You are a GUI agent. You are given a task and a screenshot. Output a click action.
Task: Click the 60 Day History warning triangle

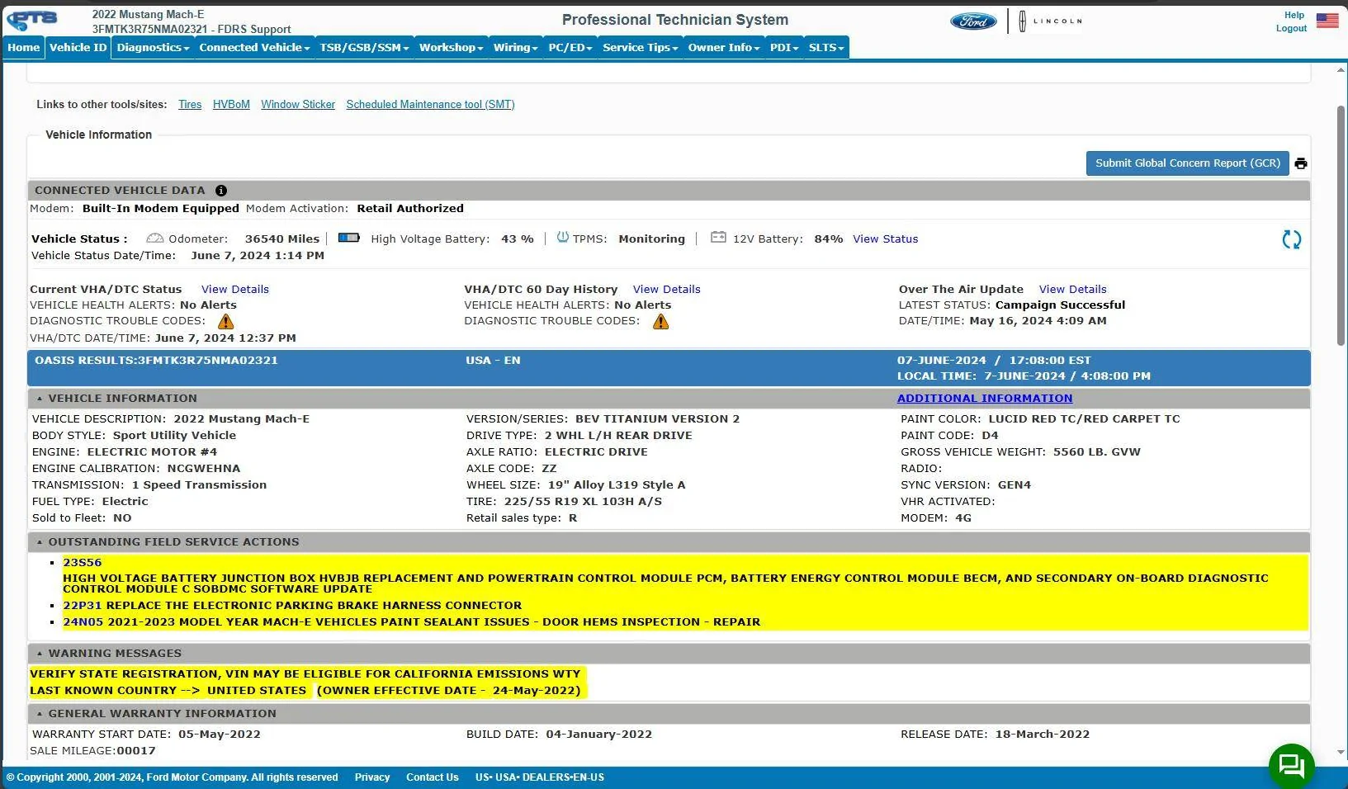pyautogui.click(x=660, y=322)
